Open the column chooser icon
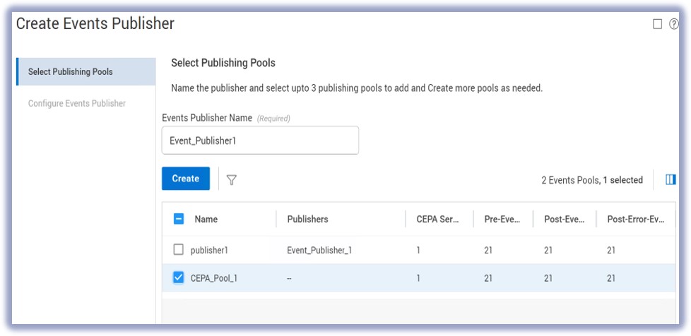Image resolution: width=691 pixels, height=336 pixels. click(670, 180)
